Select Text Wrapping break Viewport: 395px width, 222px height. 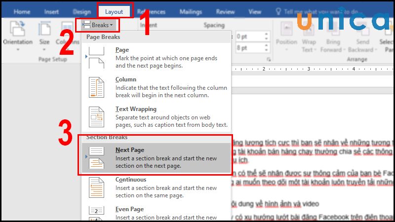(x=156, y=117)
